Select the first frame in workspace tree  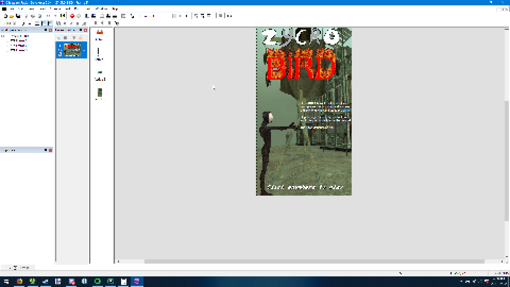(x=19, y=41)
